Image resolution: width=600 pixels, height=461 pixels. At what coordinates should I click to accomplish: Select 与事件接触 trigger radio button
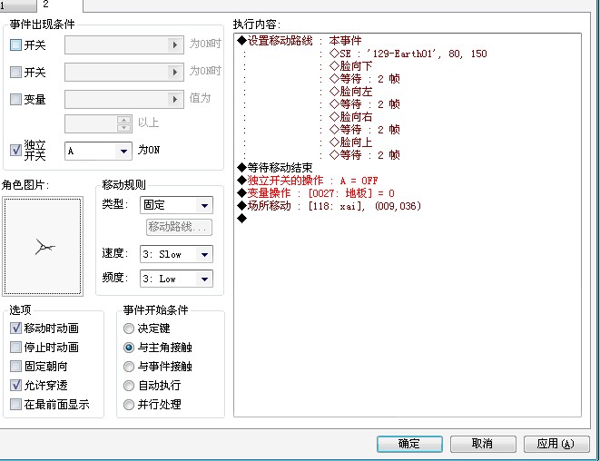[x=129, y=367]
